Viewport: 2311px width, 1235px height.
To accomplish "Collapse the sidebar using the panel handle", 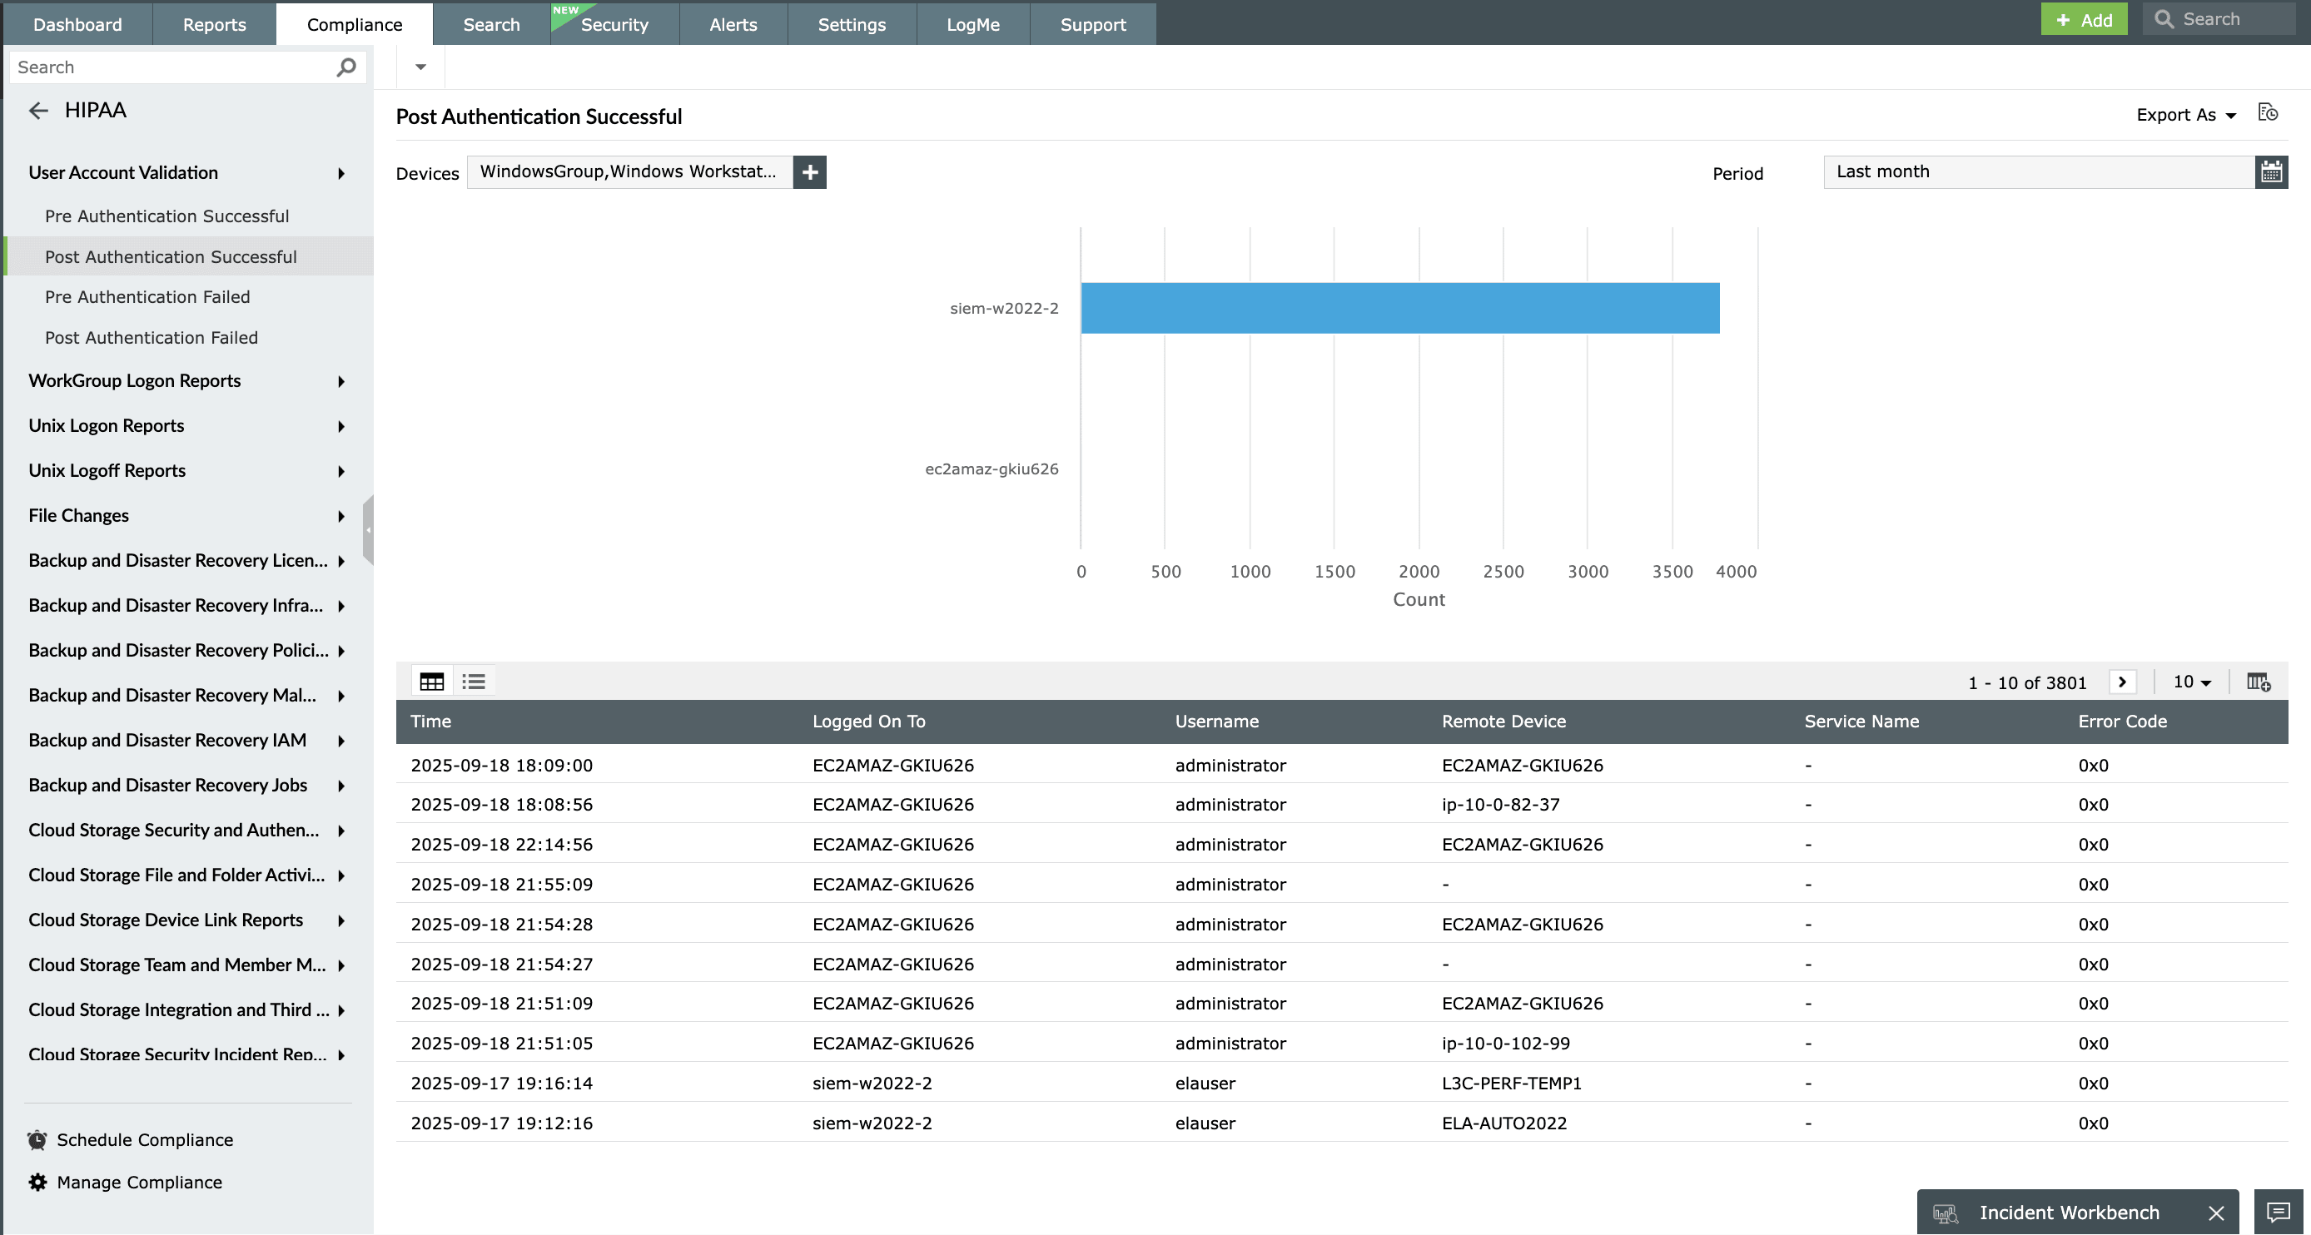I will [x=368, y=529].
